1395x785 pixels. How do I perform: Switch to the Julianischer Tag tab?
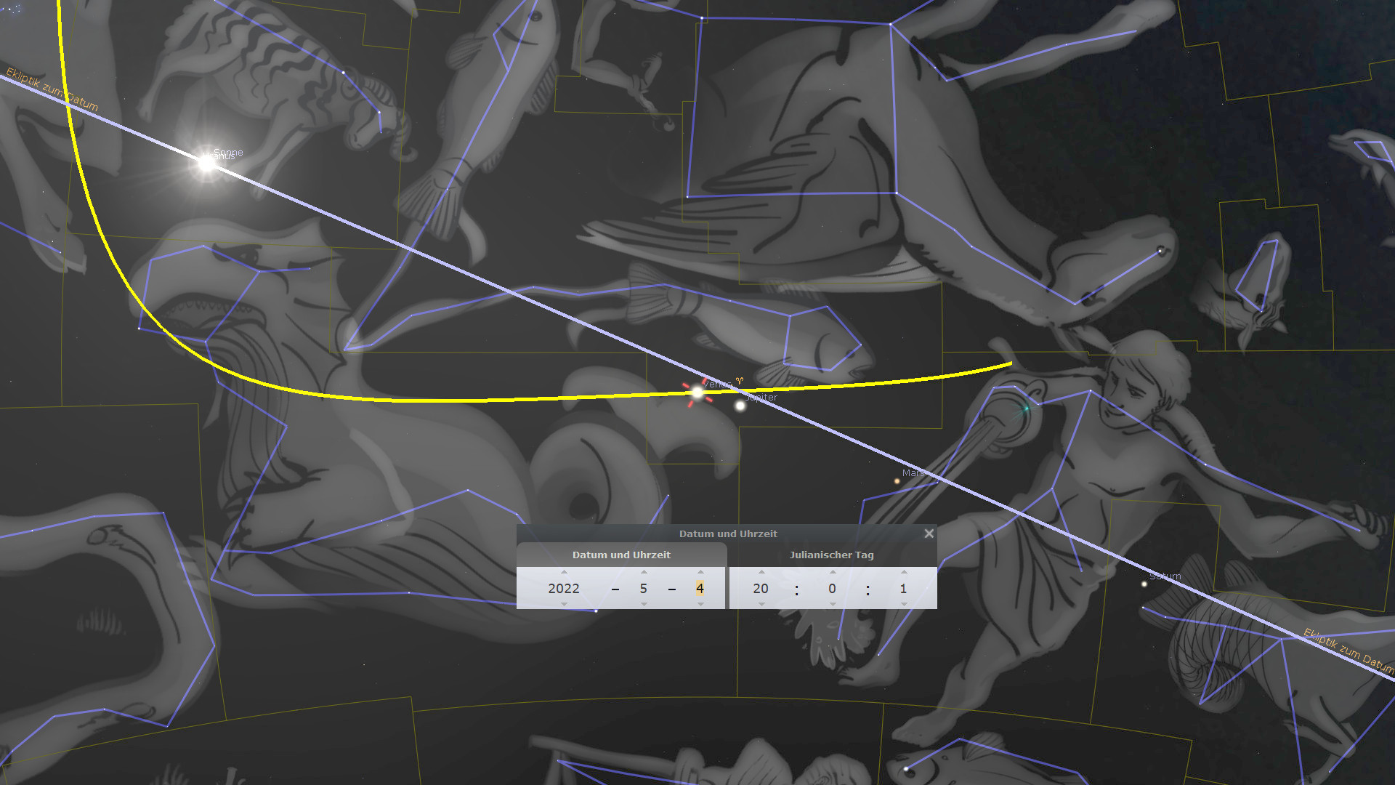[832, 555]
